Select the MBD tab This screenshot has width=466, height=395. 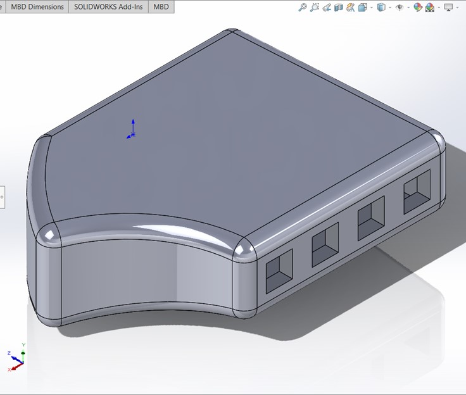point(161,7)
